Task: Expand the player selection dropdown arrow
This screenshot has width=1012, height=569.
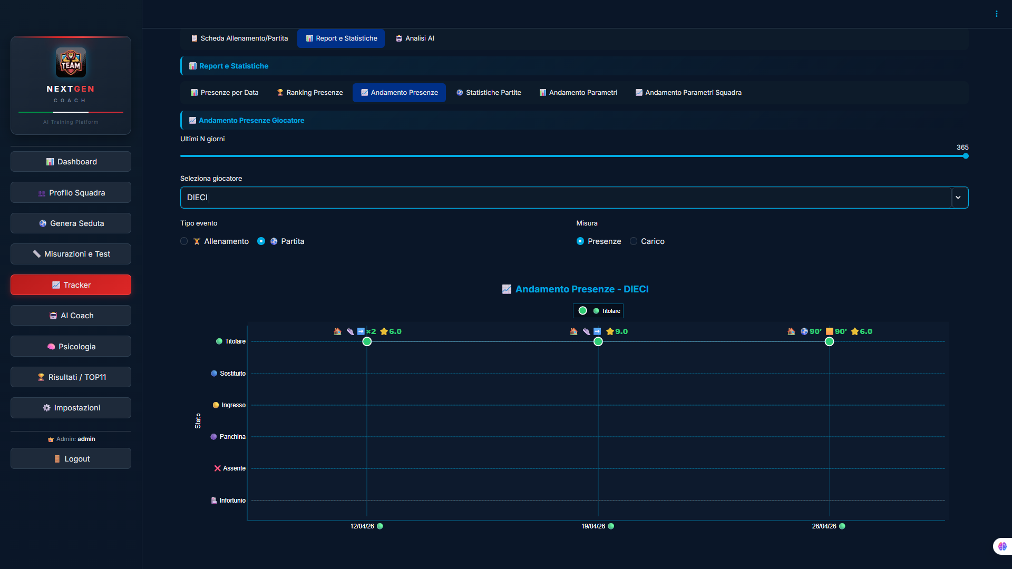Action: [958, 198]
